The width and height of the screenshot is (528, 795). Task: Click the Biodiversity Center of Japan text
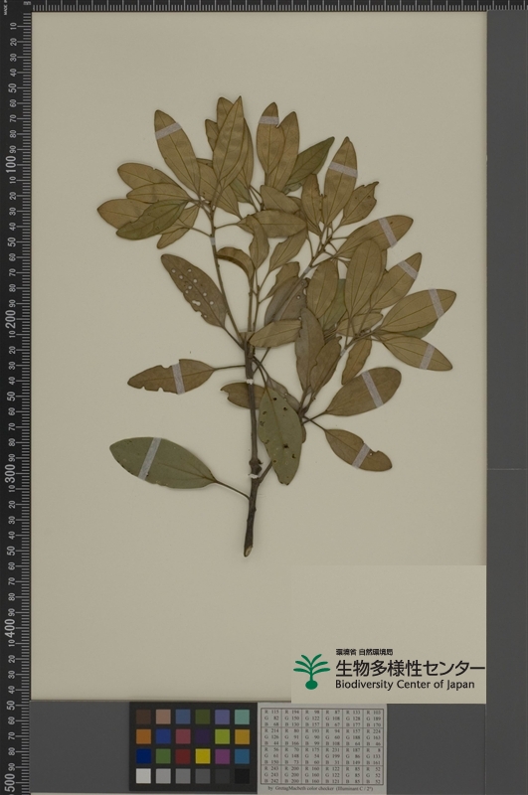(x=405, y=684)
